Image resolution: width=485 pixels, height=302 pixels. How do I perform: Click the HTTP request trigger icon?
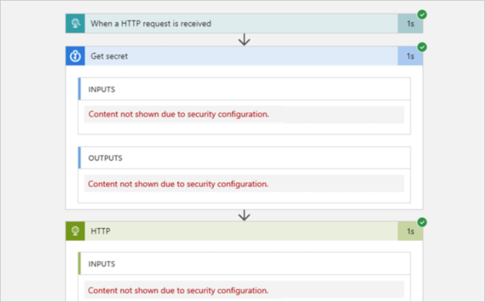(x=75, y=24)
